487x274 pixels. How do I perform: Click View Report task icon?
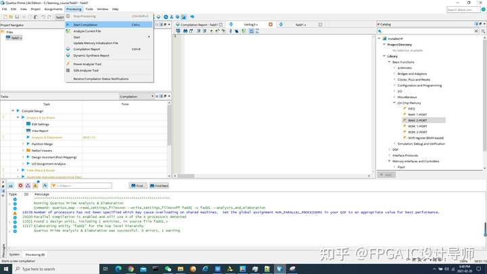tap(28, 131)
